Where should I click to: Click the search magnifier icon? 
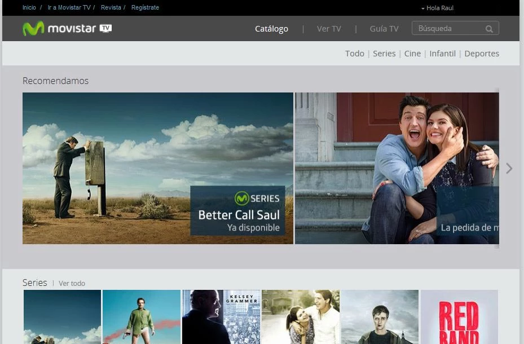489,29
